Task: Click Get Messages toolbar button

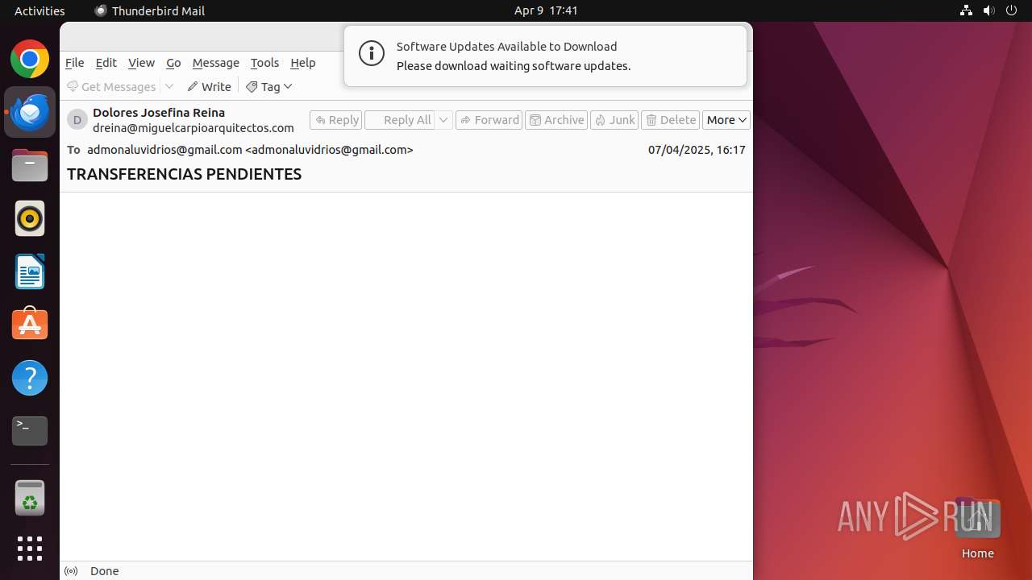Action: click(111, 86)
